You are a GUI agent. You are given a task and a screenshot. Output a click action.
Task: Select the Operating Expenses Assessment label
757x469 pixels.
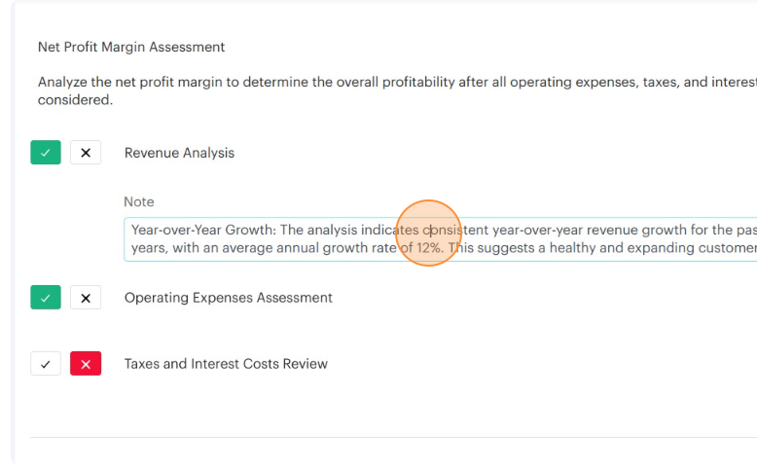(x=228, y=298)
